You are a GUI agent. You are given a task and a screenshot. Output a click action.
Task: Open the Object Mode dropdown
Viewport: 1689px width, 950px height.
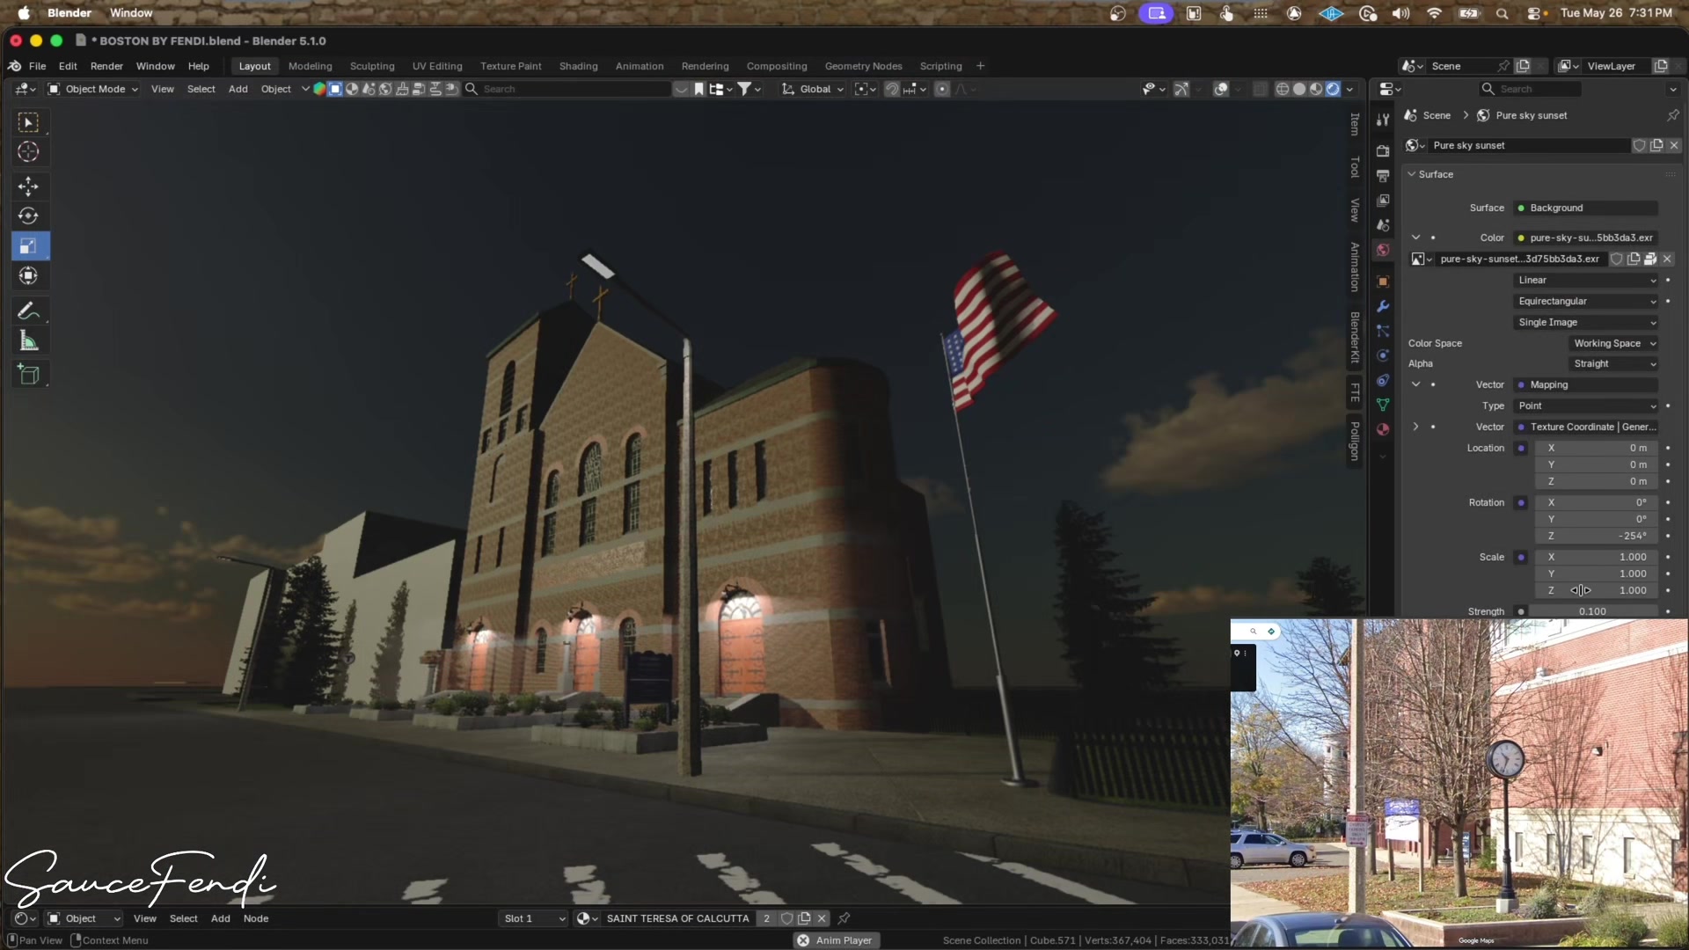click(93, 89)
